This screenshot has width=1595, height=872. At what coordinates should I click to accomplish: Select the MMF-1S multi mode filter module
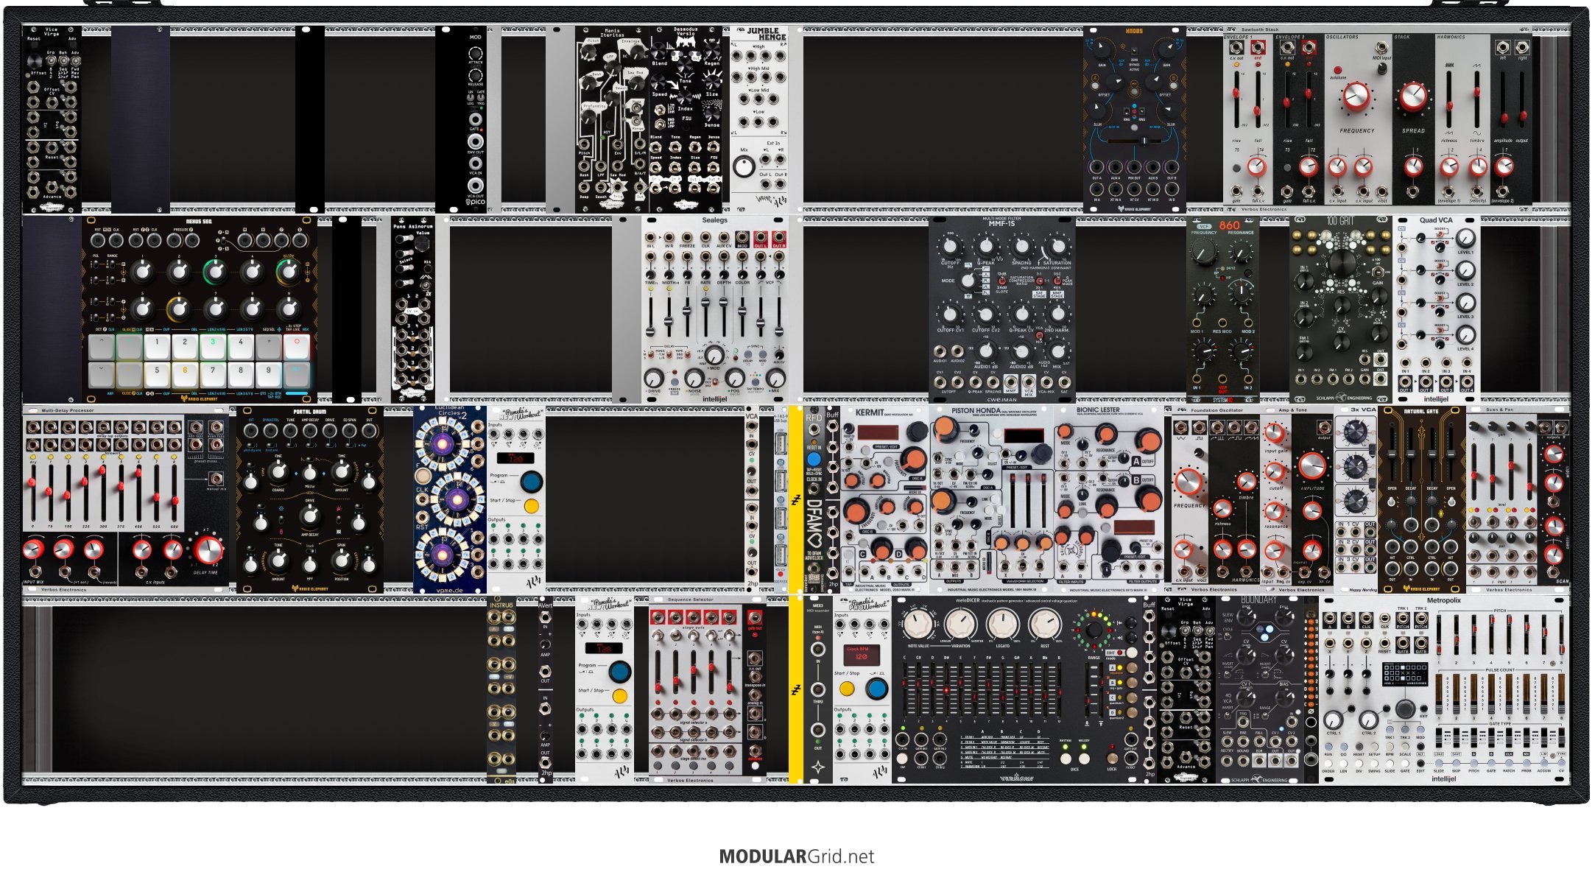(1001, 309)
